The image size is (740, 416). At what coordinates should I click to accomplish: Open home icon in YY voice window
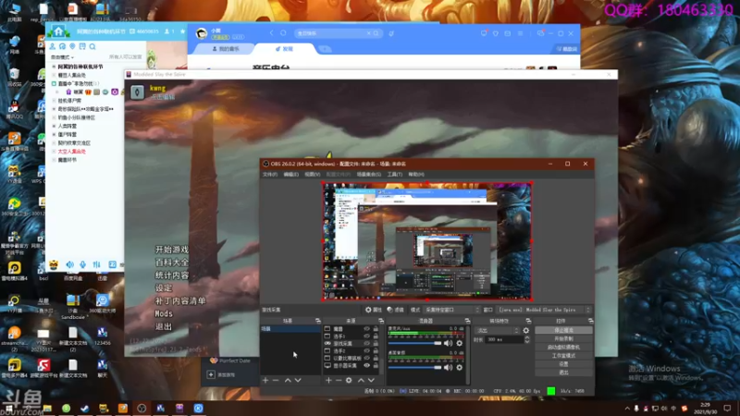58,31
